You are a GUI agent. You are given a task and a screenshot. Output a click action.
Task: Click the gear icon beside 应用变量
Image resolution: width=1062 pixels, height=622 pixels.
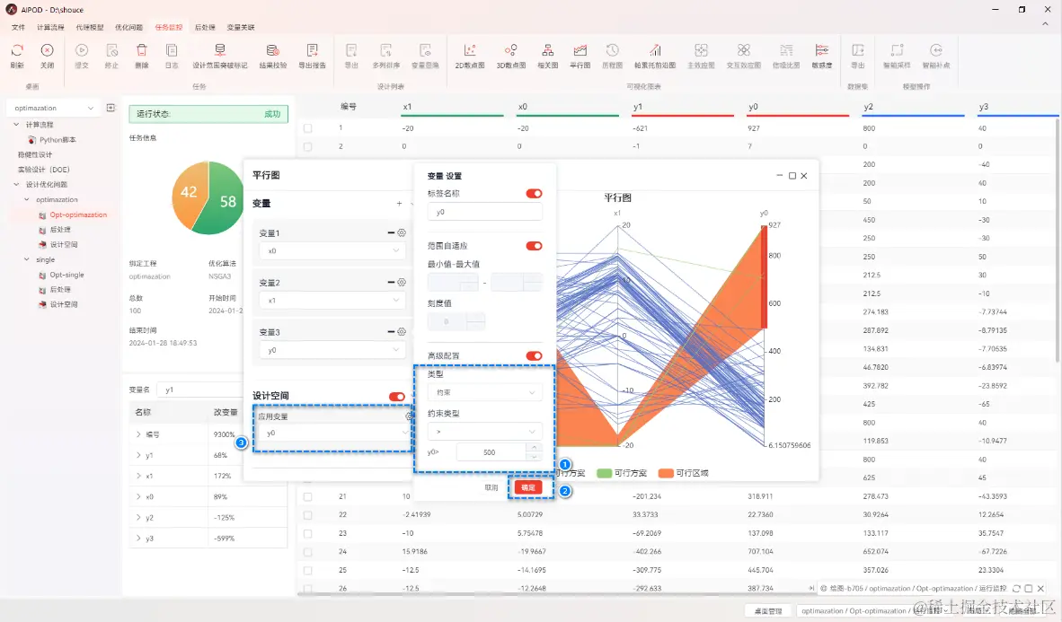pyautogui.click(x=409, y=416)
